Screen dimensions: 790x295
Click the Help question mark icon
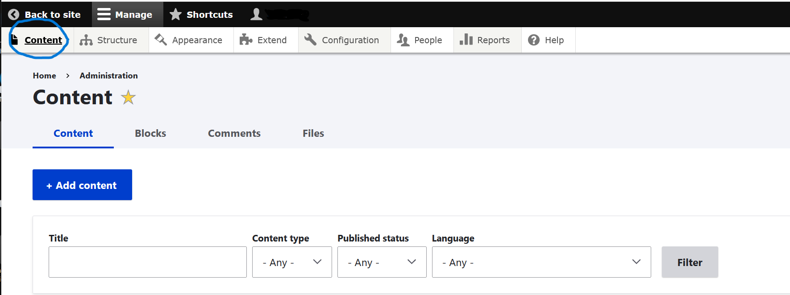point(534,40)
